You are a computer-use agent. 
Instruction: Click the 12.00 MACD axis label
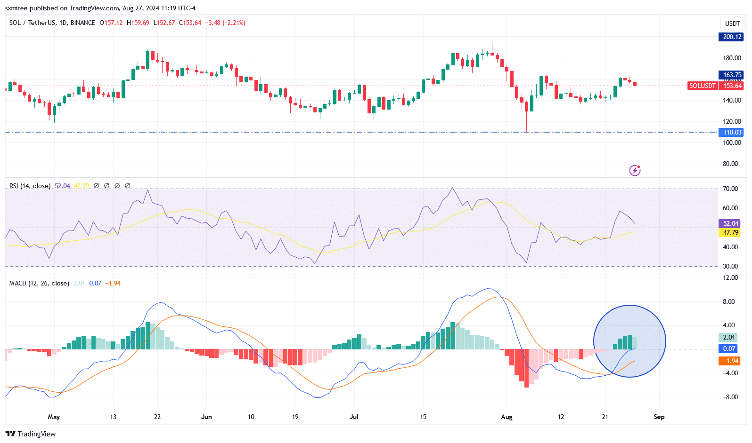(730, 277)
